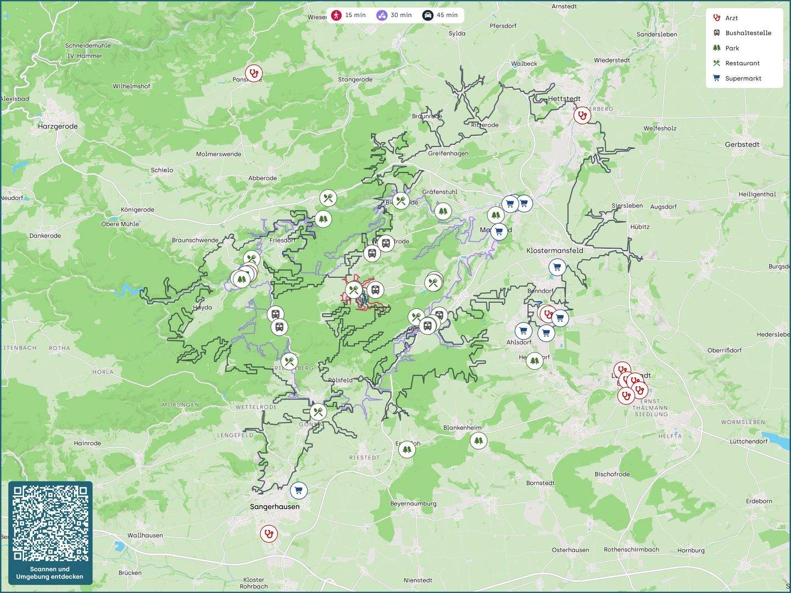
Task: Open the doctor marker at Hettstedt
Action: click(582, 115)
